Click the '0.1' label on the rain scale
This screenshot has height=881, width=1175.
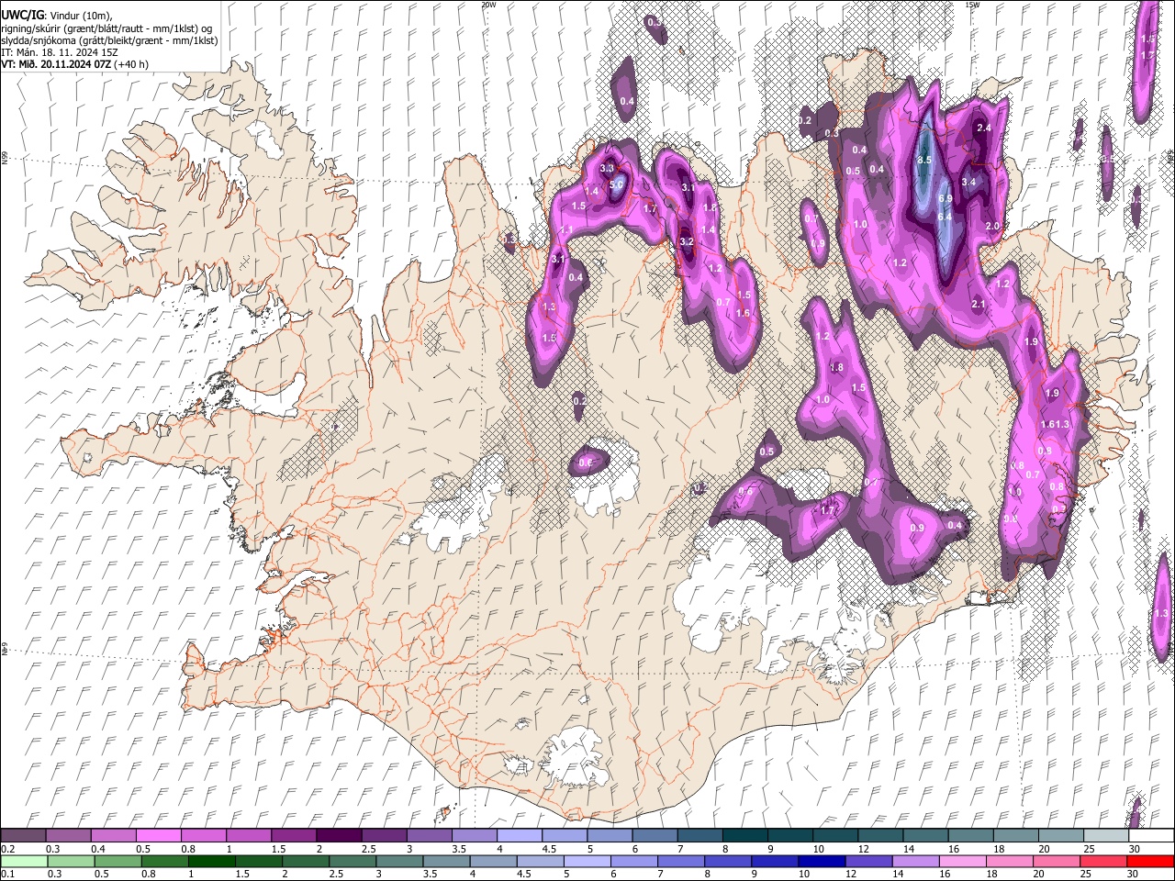pyautogui.click(x=7, y=875)
